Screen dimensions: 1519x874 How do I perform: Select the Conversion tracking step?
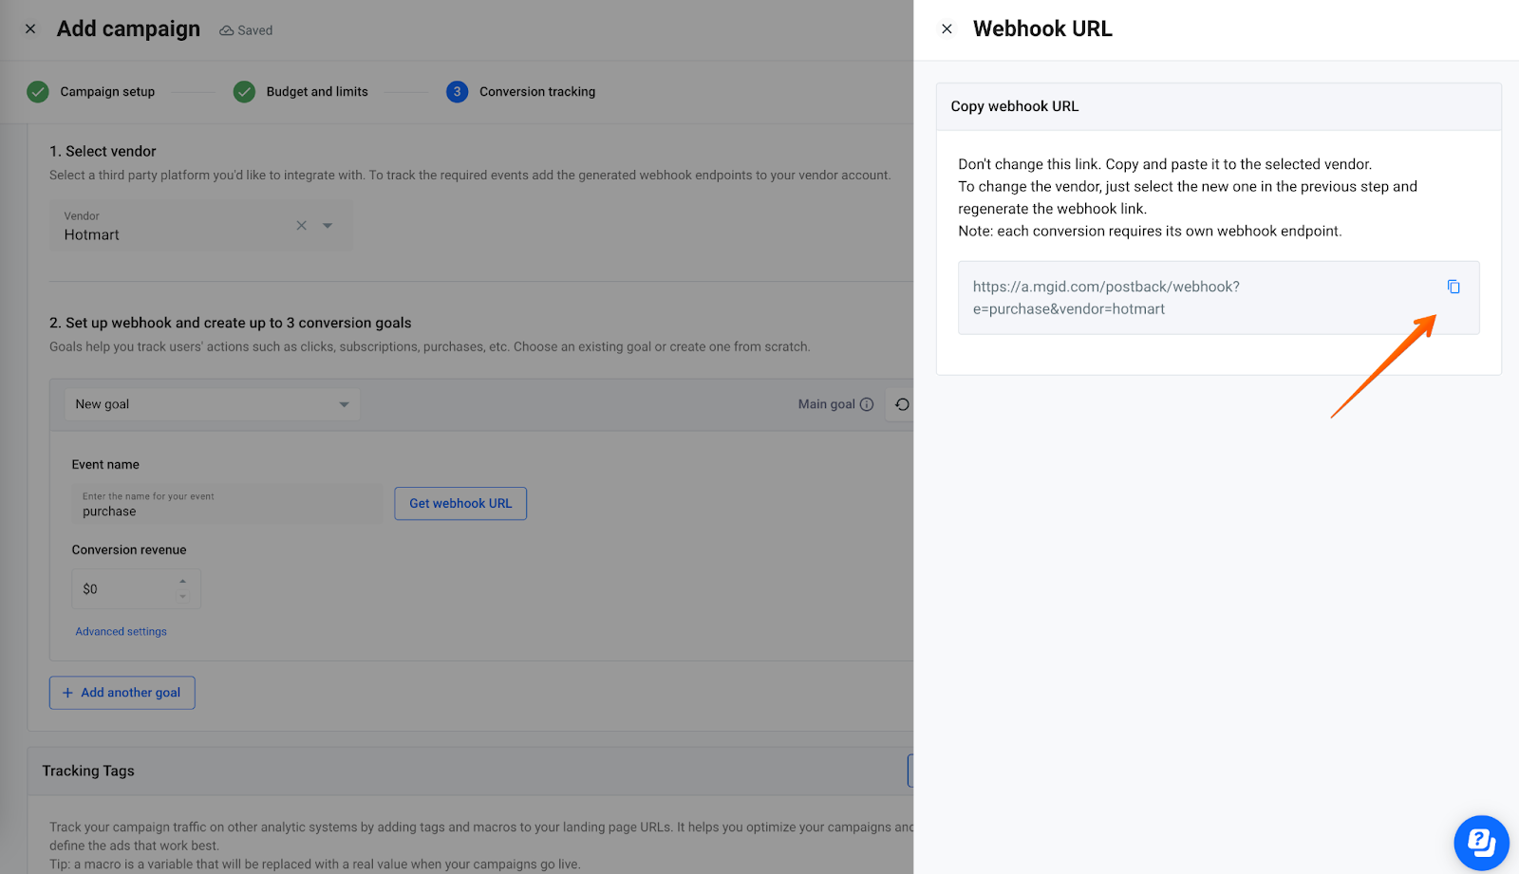click(x=458, y=91)
